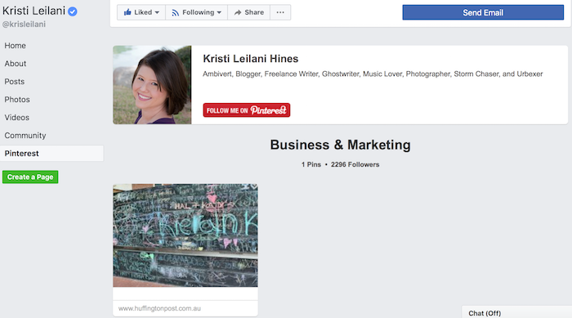The height and width of the screenshot is (318, 572).
Task: Expand the Liked dropdown arrow
Action: [157, 12]
